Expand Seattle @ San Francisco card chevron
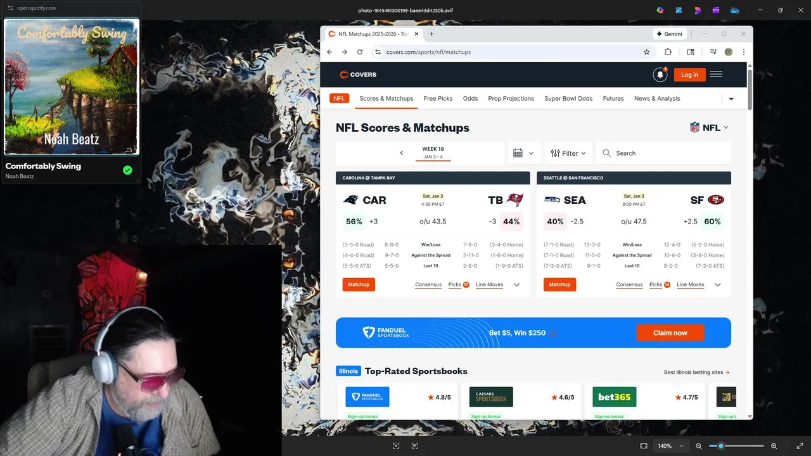811x456 pixels. (718, 285)
